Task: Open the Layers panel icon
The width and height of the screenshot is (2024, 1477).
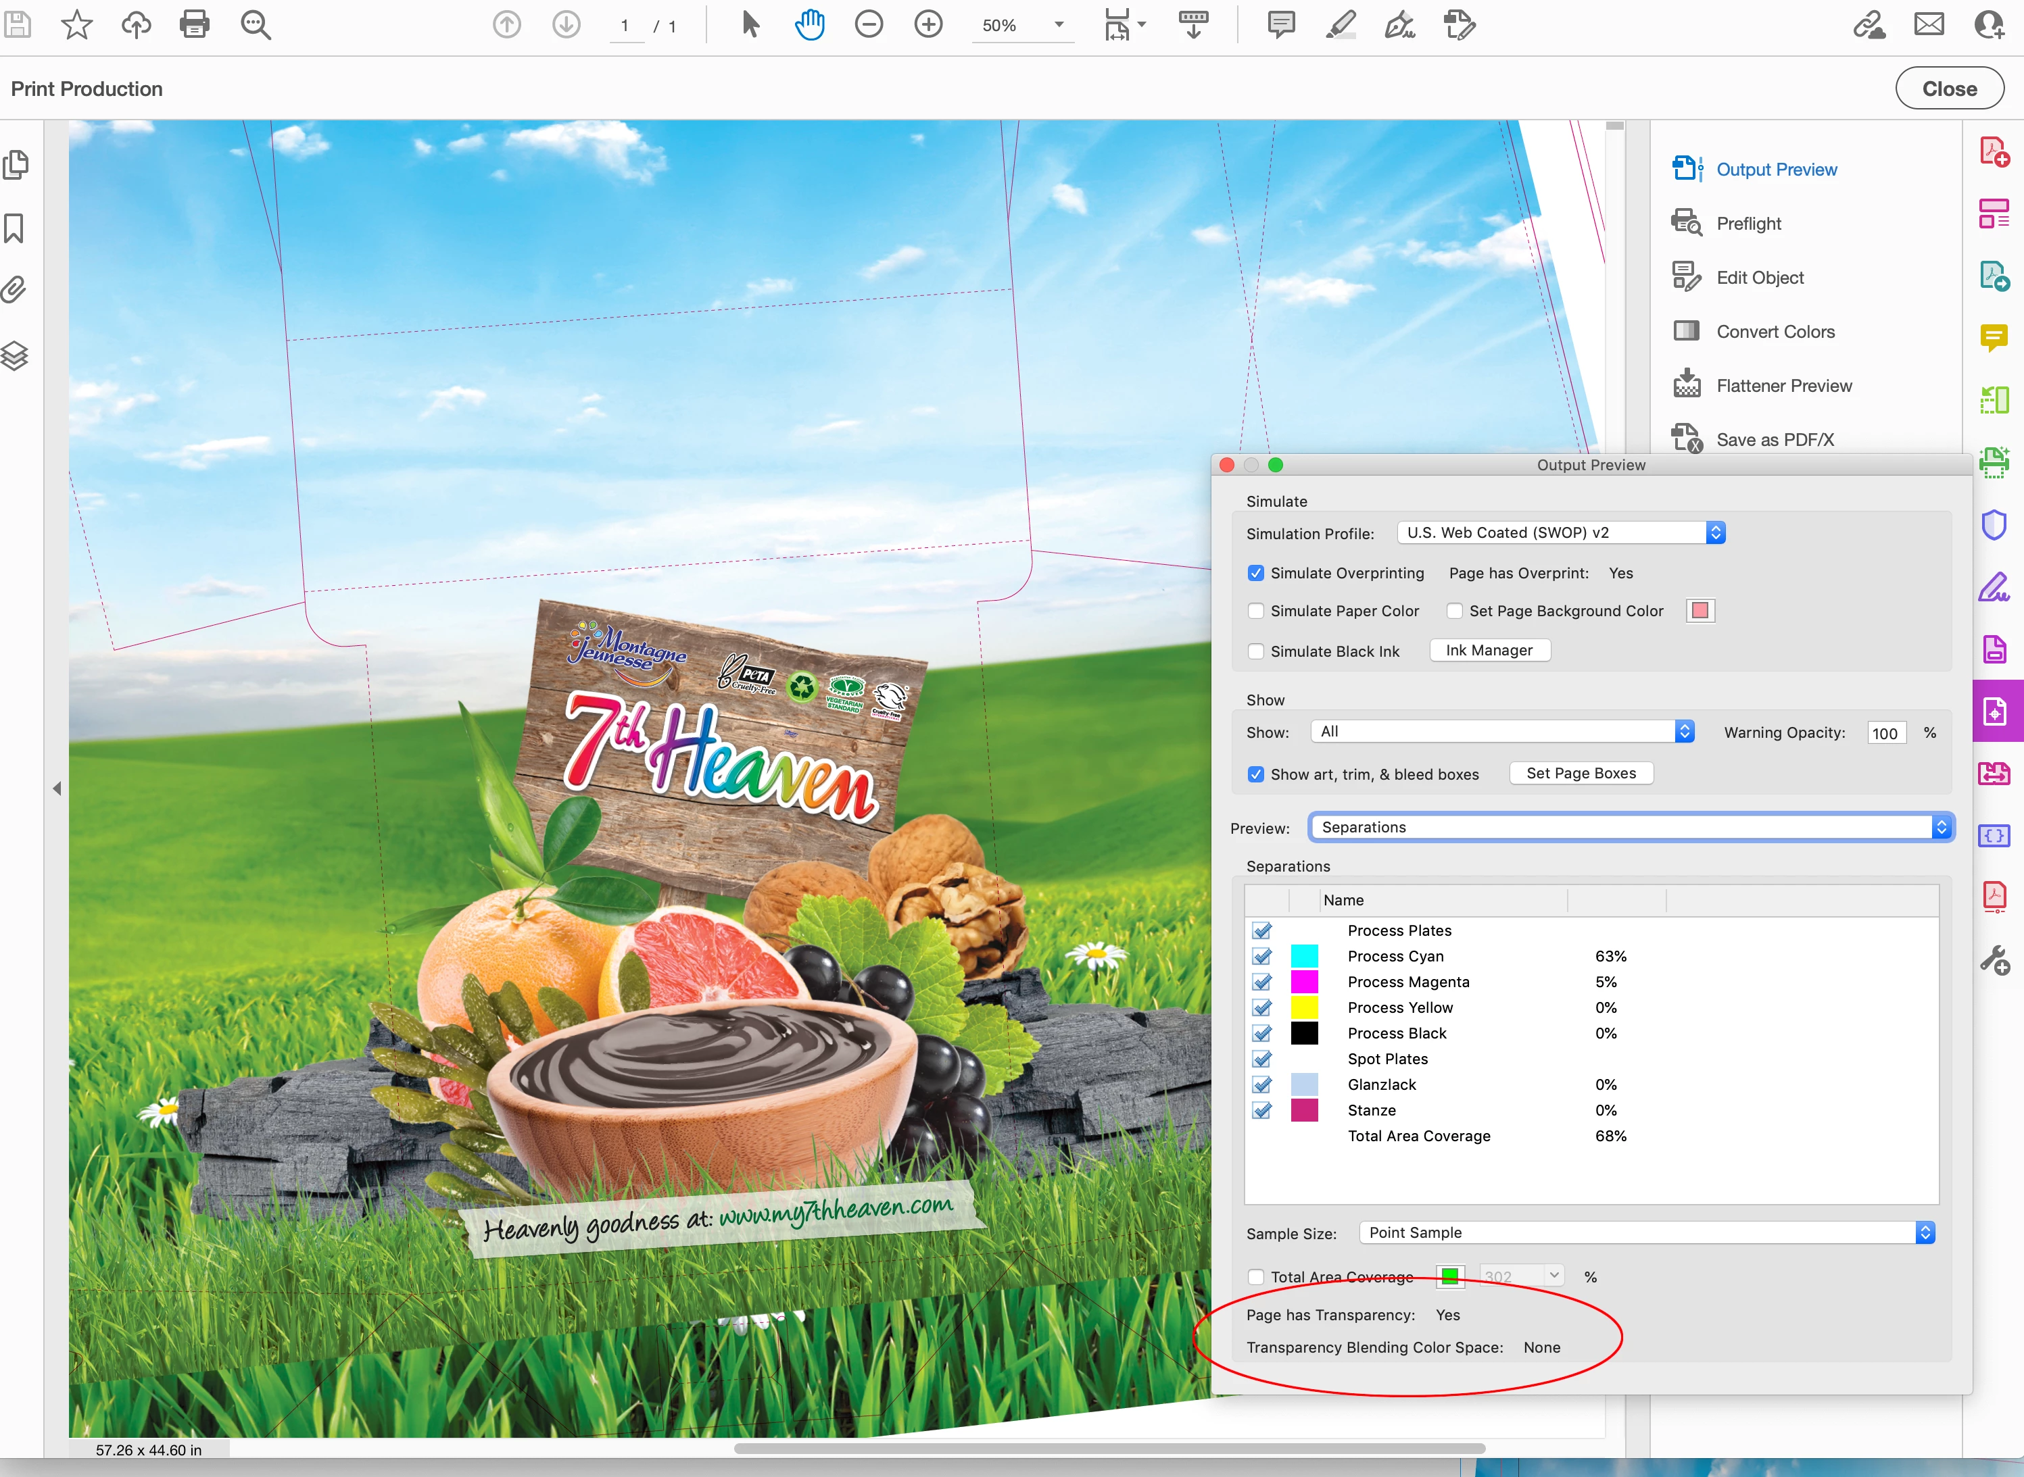Action: pos(15,356)
